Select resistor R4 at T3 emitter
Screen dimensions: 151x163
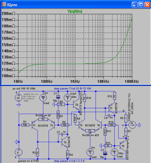coord(68,154)
